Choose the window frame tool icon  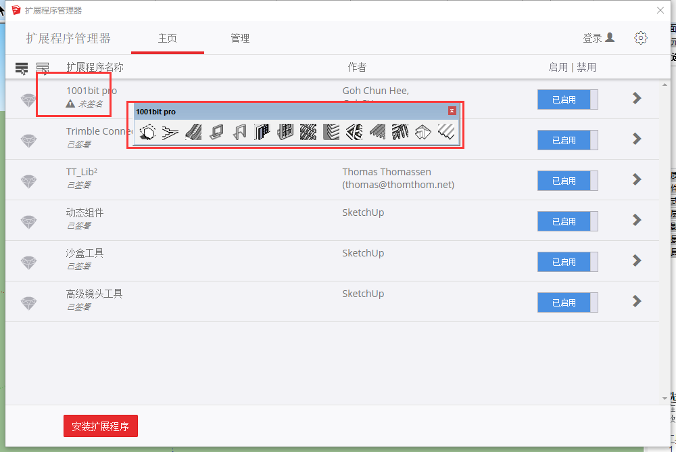pos(216,132)
